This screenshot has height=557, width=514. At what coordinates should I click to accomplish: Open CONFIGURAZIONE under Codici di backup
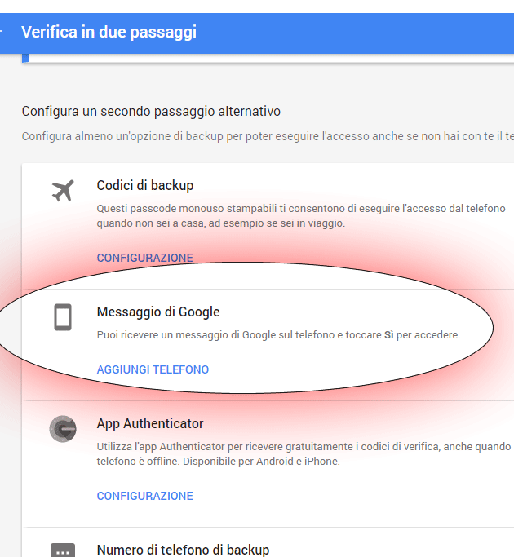144,258
